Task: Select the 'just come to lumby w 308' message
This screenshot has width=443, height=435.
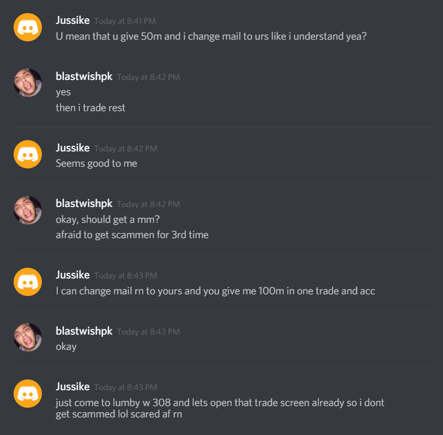Action: pos(220,408)
